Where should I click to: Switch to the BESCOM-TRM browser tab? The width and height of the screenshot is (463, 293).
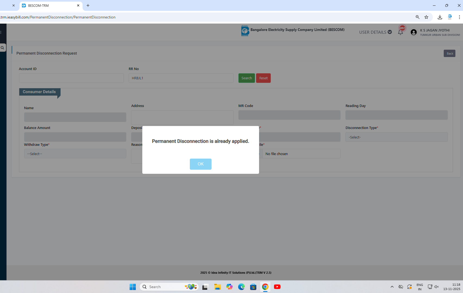pos(51,5)
